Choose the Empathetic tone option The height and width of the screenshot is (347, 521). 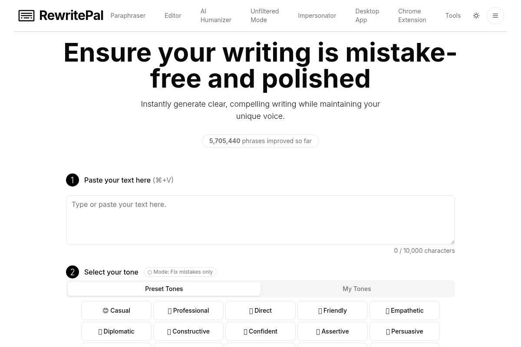pyautogui.click(x=404, y=310)
